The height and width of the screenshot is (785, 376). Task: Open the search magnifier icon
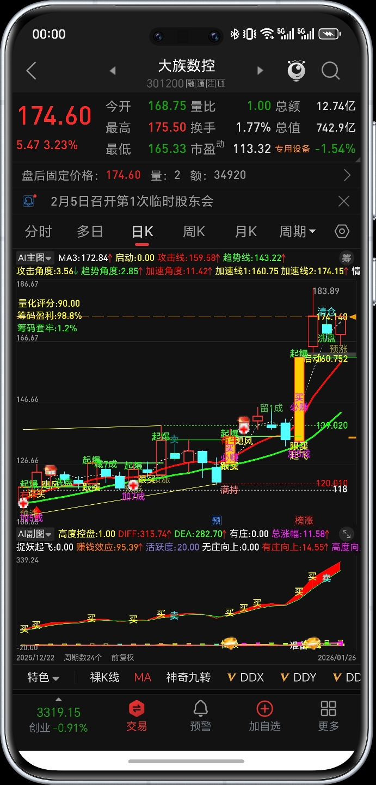coord(330,71)
